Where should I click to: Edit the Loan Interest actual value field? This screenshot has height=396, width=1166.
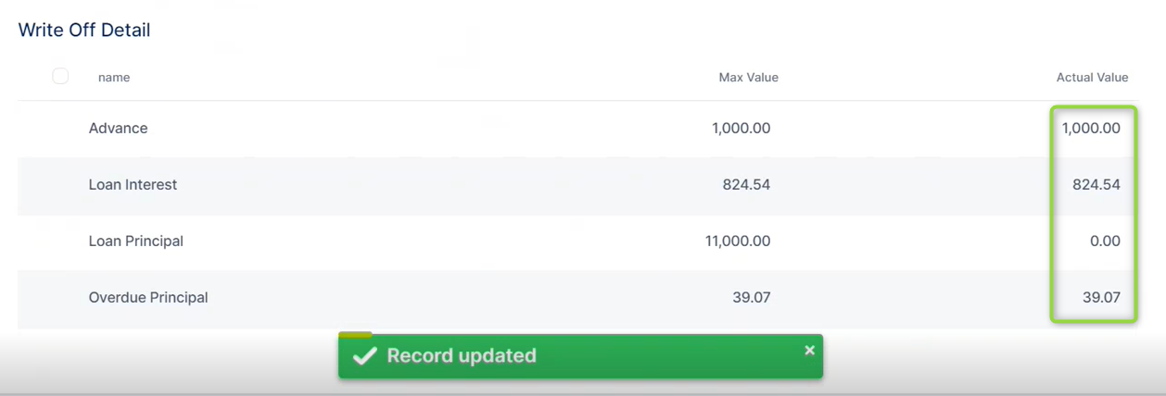tap(1096, 185)
